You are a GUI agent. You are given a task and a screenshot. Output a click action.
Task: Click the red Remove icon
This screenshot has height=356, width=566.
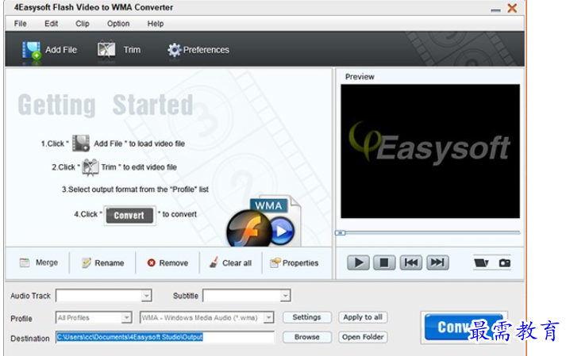[x=152, y=263]
